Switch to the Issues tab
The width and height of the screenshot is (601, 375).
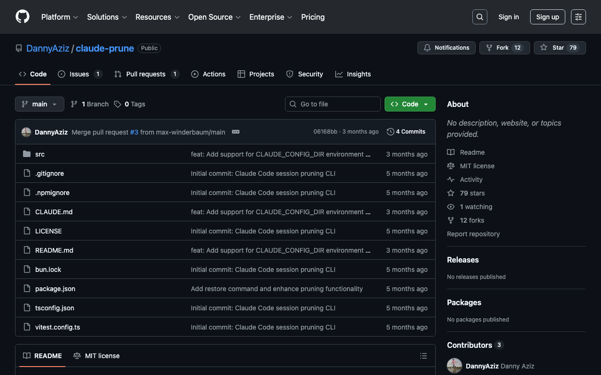point(79,74)
